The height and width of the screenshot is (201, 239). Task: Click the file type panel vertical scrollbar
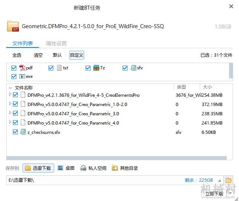pyautogui.click(x=231, y=70)
